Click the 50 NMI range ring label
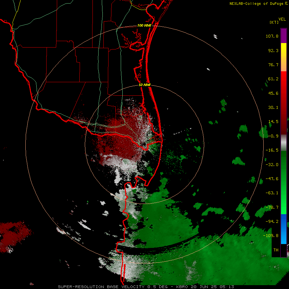This screenshot has height=289, width=289. click(x=145, y=85)
